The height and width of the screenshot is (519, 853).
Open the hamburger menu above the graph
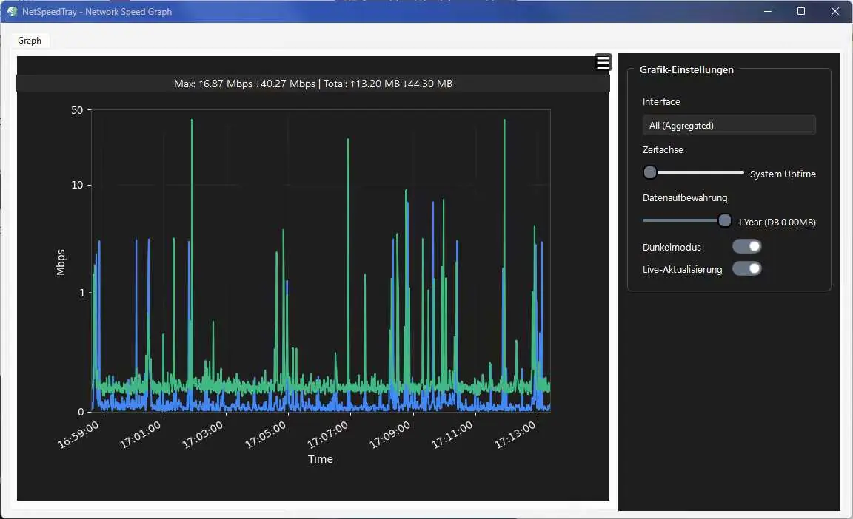coord(603,62)
